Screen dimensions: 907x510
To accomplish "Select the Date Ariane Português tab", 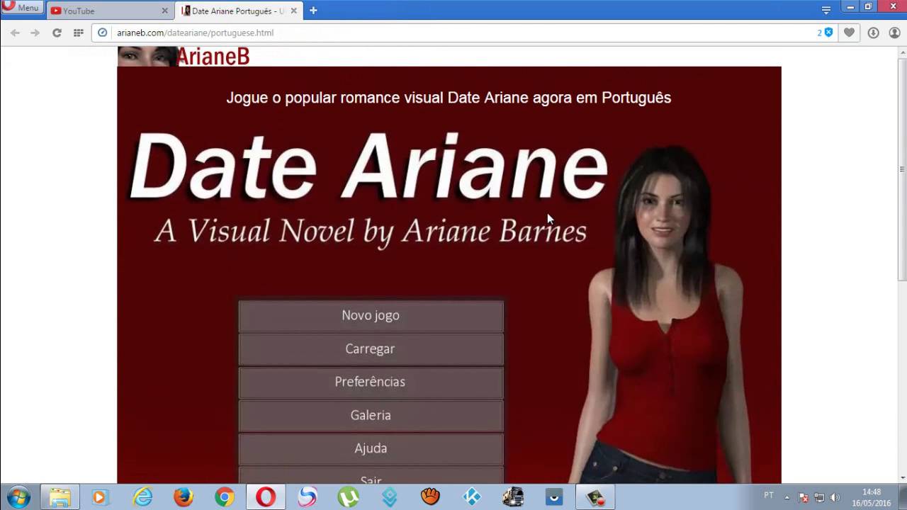I will 239,11.
